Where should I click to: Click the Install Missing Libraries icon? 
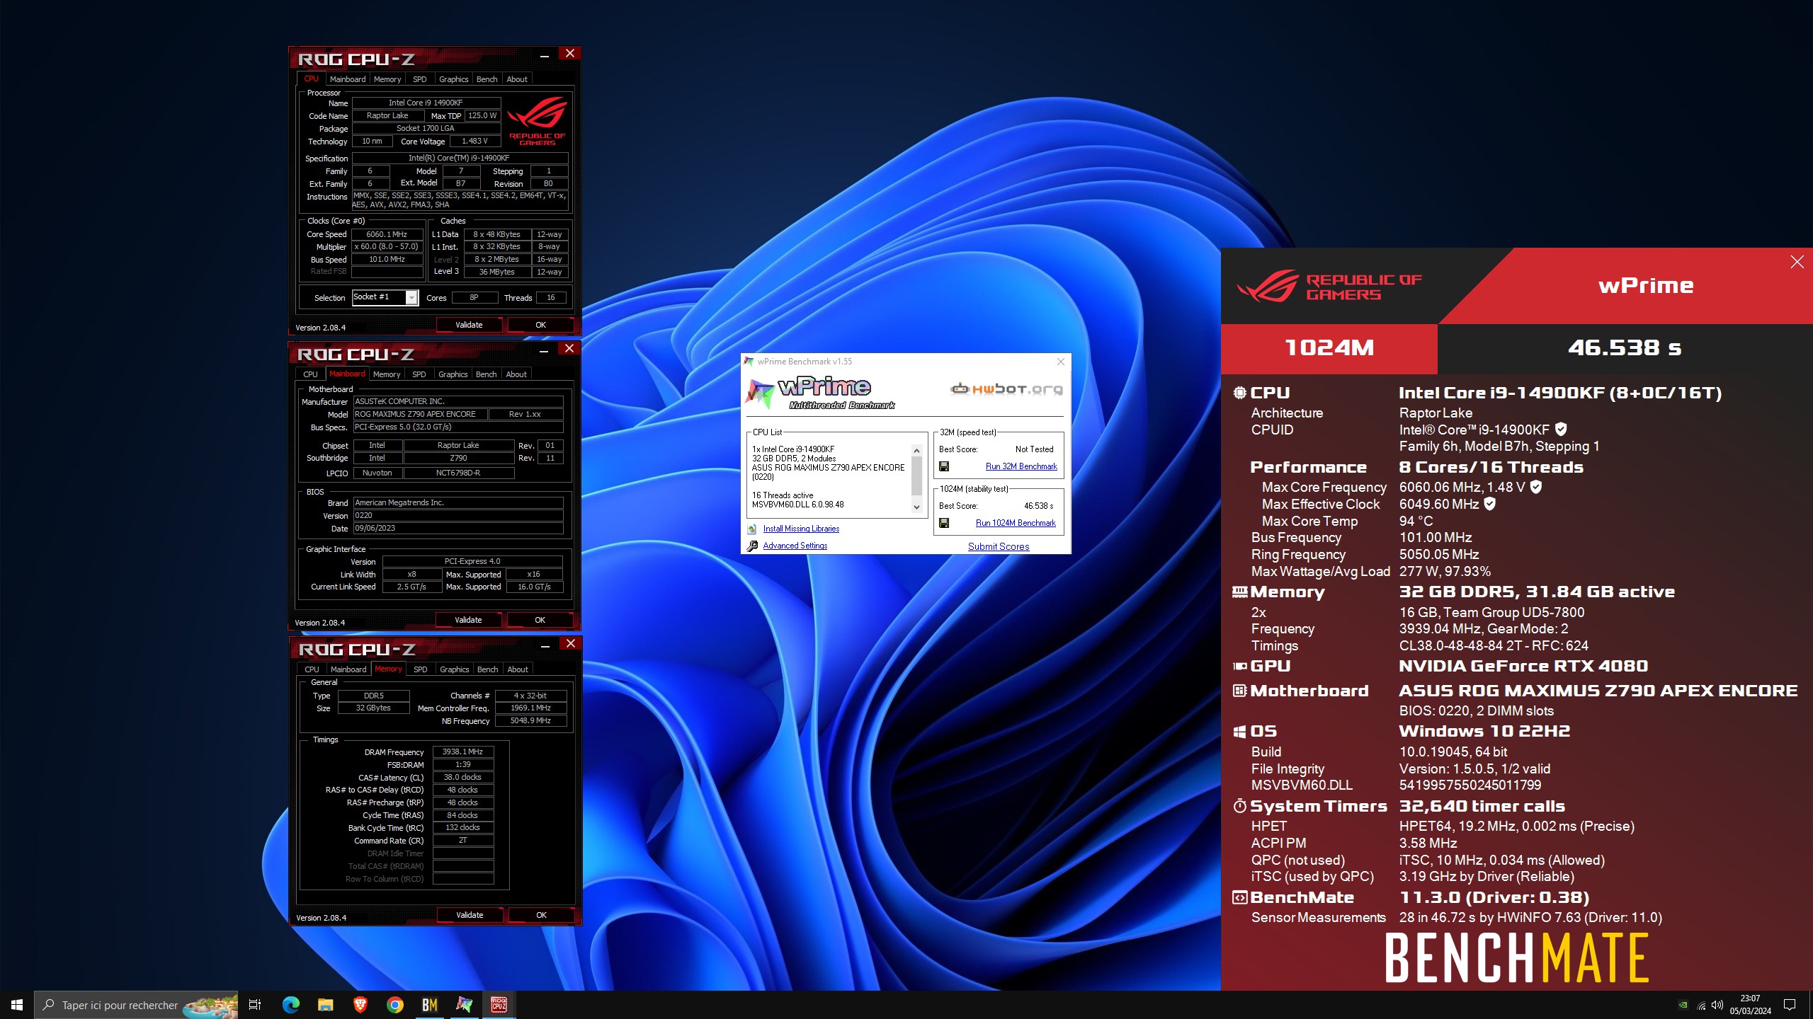[x=752, y=529]
